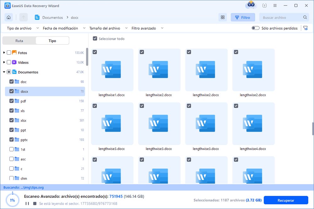Uncheck the lengthwise4.docx file checkbox
This screenshot has width=314, height=209.
pos(236,106)
